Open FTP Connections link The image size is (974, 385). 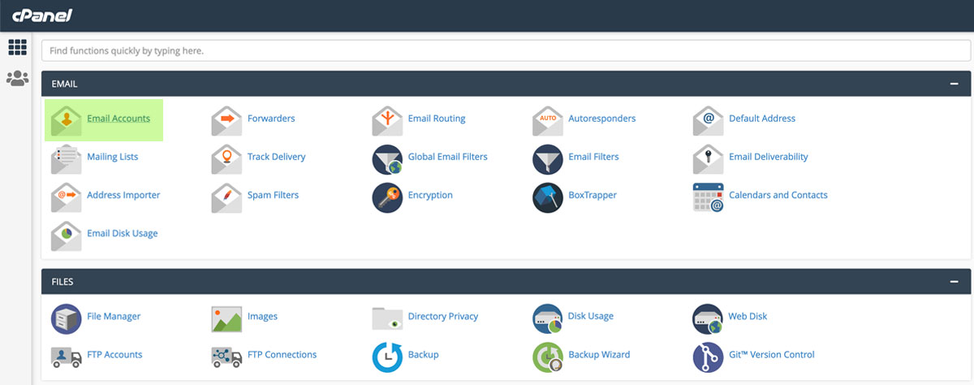282,354
